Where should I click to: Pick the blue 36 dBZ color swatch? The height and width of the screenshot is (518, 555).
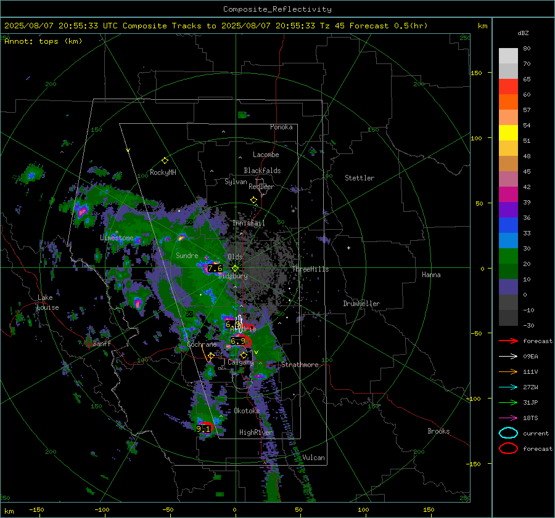point(508,225)
